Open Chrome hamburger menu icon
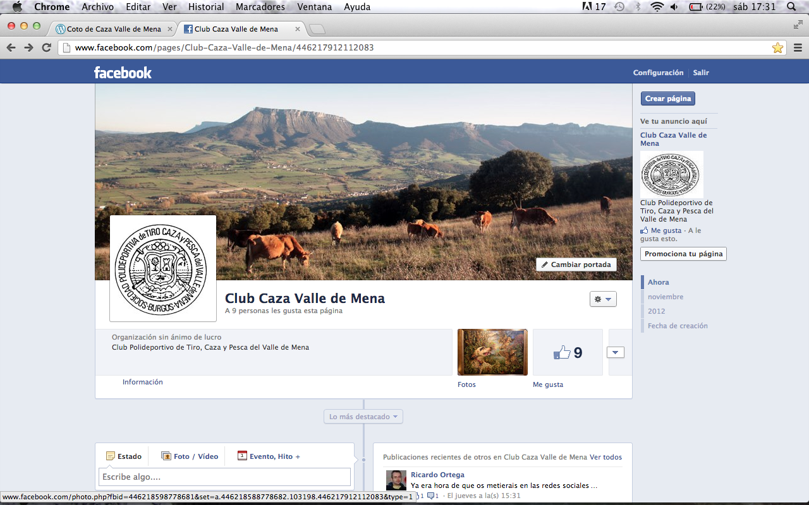This screenshot has width=809, height=505. point(798,48)
